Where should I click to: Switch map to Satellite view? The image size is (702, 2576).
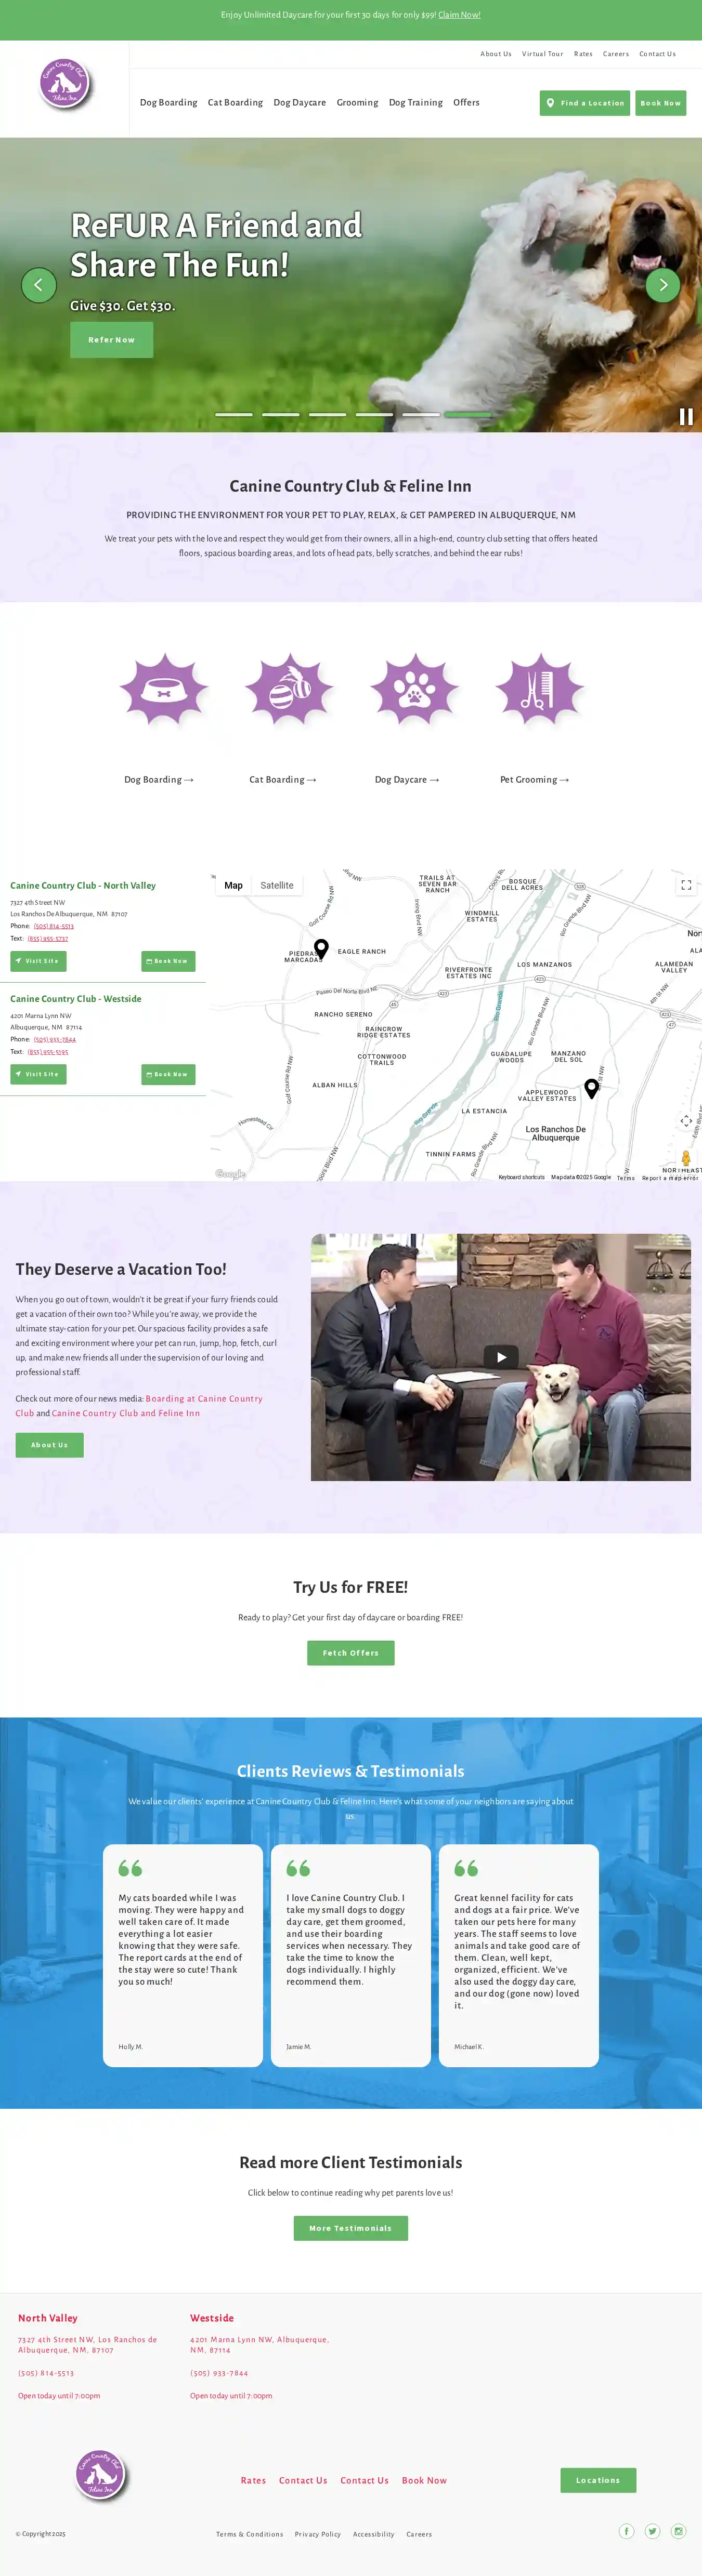[x=277, y=885]
